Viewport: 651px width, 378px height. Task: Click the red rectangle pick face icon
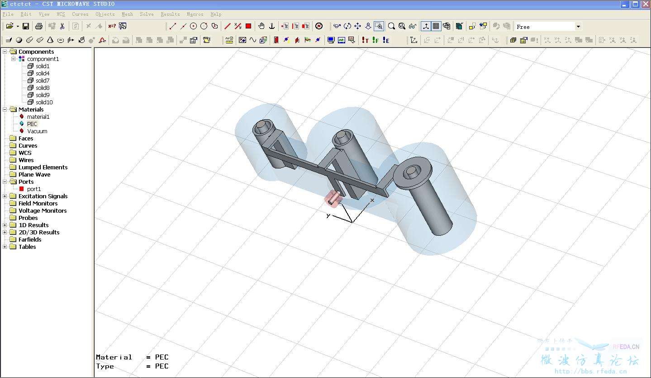(248, 26)
